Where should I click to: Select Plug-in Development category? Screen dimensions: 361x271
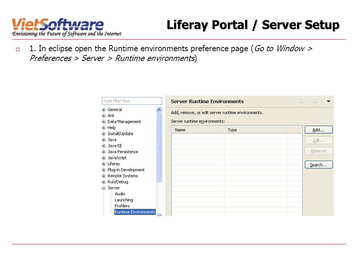tap(126, 170)
